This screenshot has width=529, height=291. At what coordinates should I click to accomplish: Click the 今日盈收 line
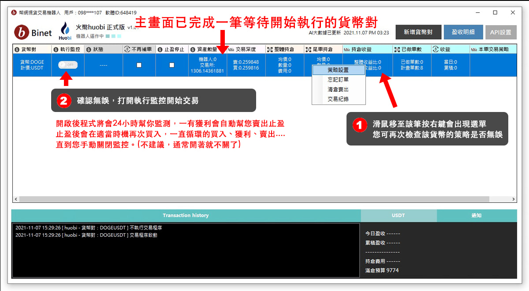tap(383, 233)
